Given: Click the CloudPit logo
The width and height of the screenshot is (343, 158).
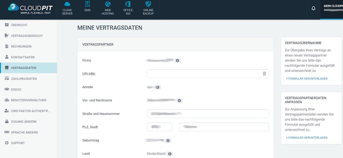Looking at the screenshot, I should tap(30, 9).
